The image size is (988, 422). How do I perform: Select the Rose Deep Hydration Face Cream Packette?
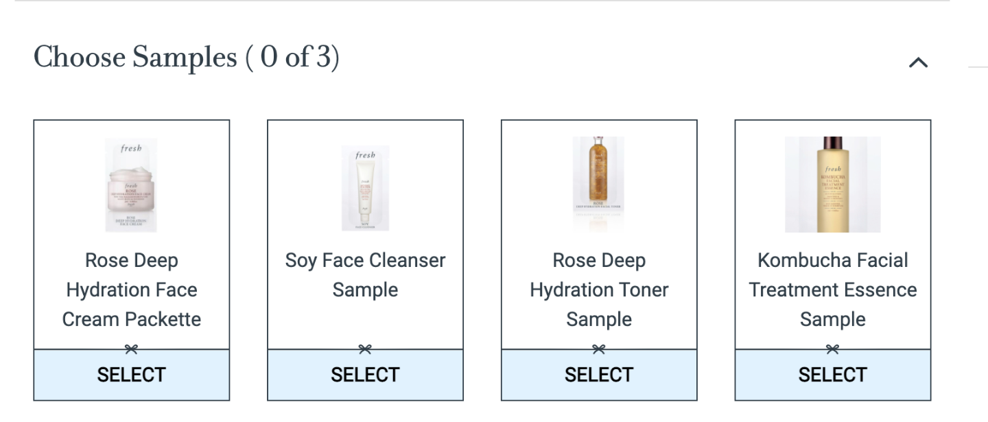pyautogui.click(x=132, y=375)
